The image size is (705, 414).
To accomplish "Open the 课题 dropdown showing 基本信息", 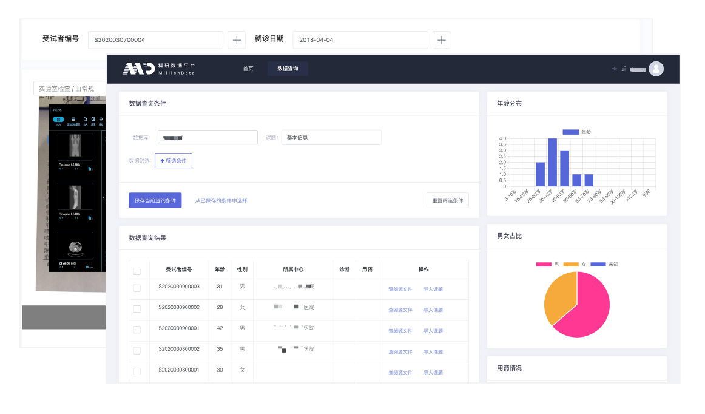I will pos(331,137).
